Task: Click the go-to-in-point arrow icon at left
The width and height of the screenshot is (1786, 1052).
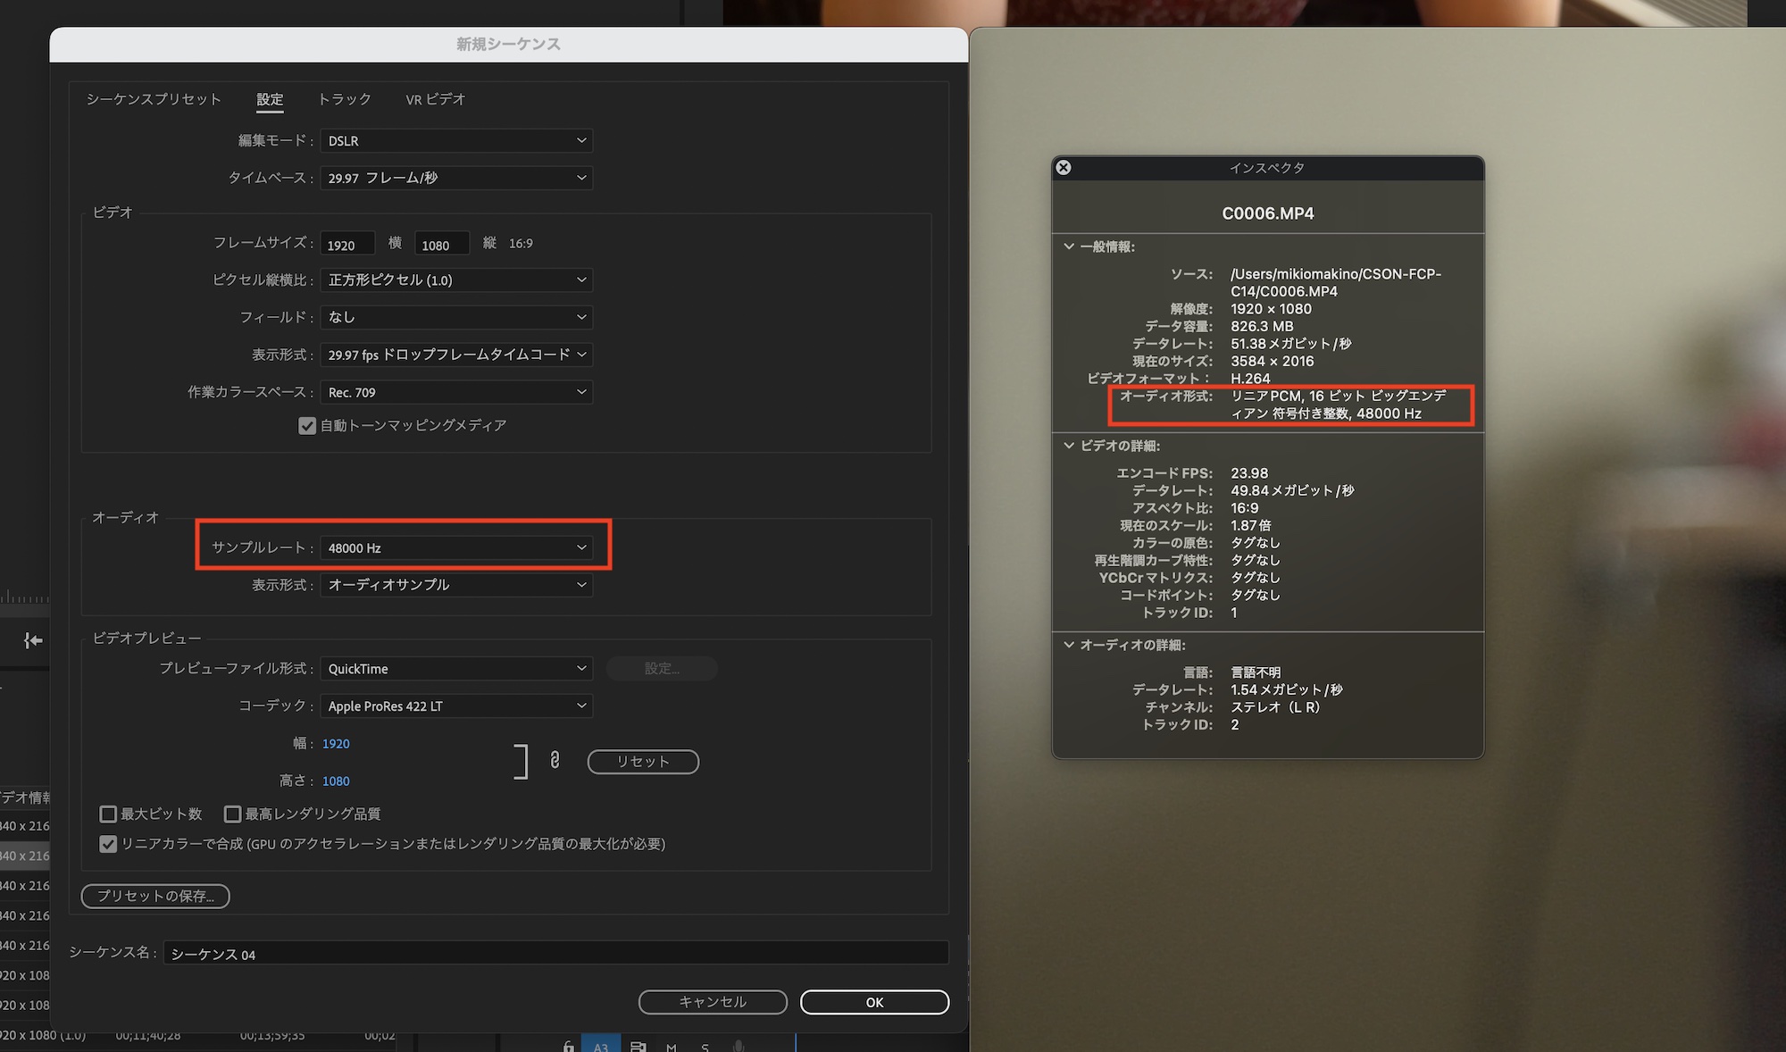Action: (33, 640)
